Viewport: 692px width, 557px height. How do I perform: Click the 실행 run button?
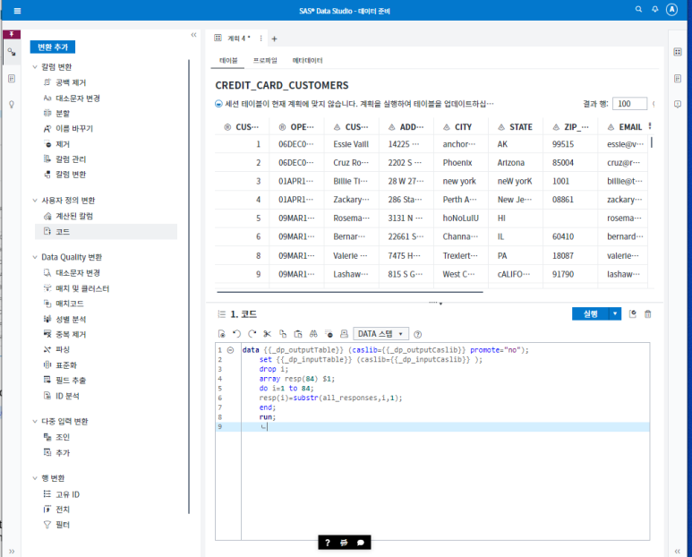coord(590,314)
